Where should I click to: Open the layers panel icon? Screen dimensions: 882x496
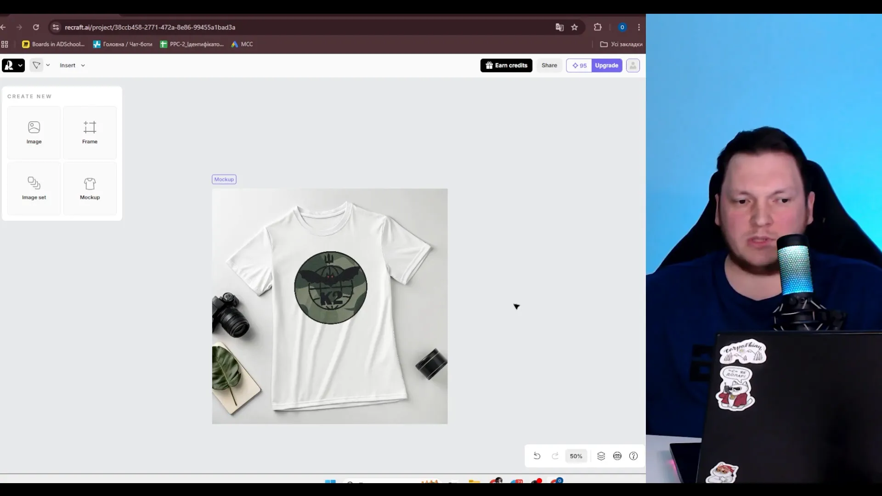[x=601, y=456]
